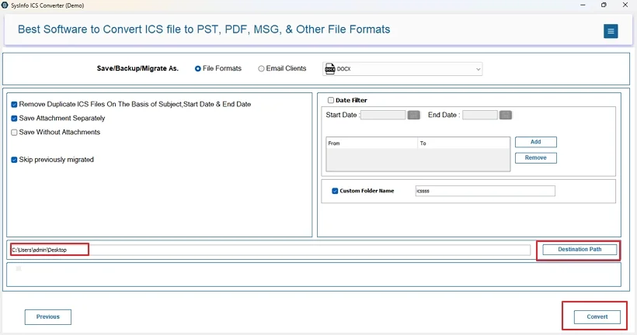This screenshot has height=335, width=637.
Task: Click the DOCX file format icon
Action: pyautogui.click(x=330, y=69)
